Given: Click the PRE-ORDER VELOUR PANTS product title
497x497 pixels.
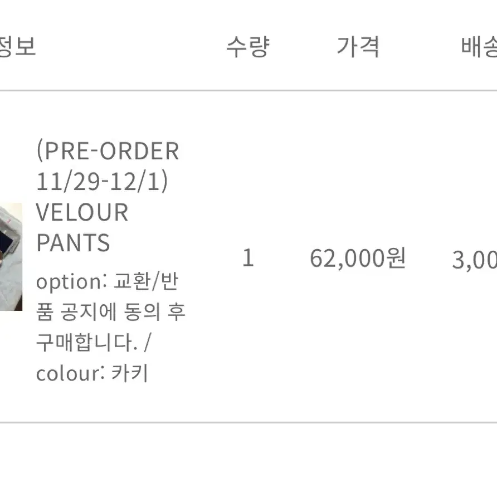Looking at the screenshot, I should coord(108,197).
